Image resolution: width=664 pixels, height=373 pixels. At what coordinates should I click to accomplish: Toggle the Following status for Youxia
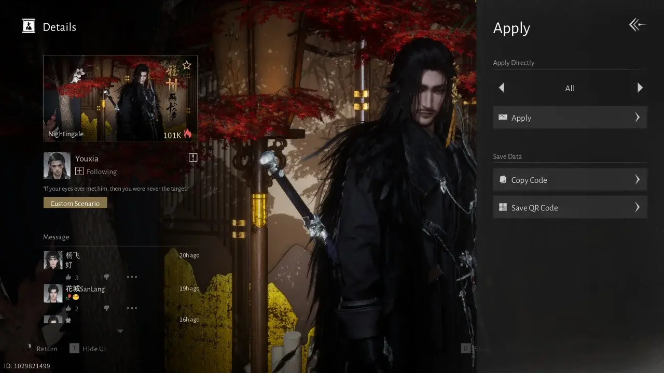click(x=96, y=171)
